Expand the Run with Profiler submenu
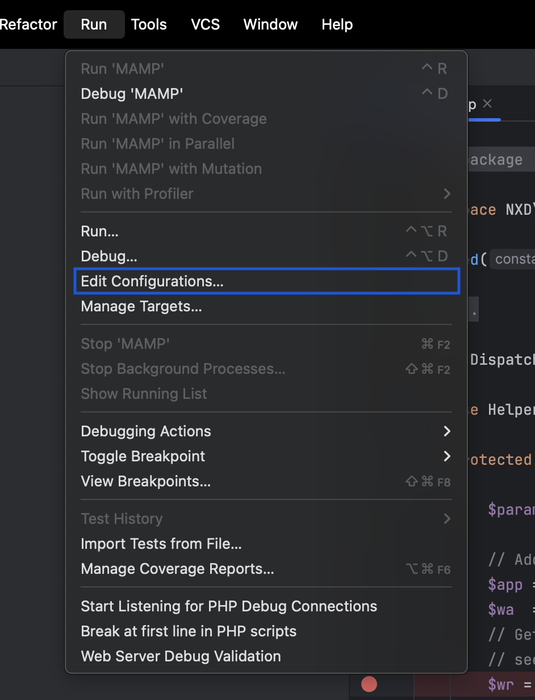Image resolution: width=535 pixels, height=700 pixels. [x=448, y=194]
